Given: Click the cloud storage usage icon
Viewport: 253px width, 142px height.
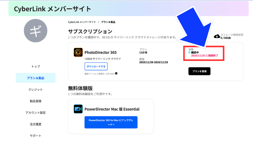Looking at the screenshot, I should click(x=217, y=36).
